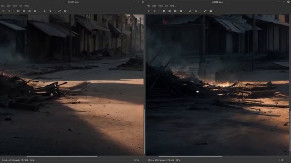
Task: Click image counter in 00027.png status bar
Action: 136,160
